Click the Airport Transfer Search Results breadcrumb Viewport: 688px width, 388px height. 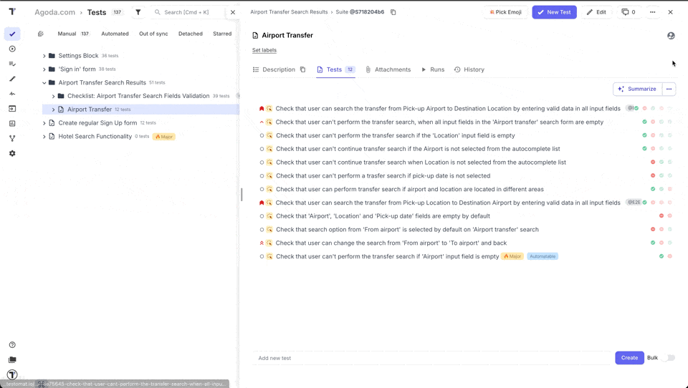[x=289, y=12]
